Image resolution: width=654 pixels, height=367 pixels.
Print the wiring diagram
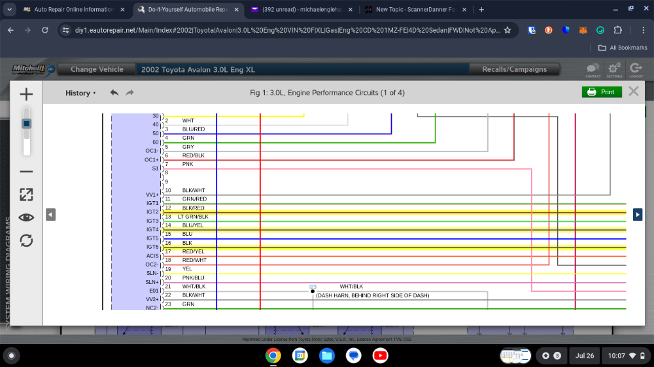(x=602, y=92)
